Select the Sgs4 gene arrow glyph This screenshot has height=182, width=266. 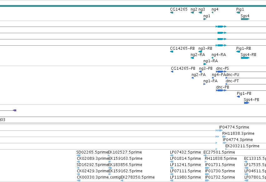(x=245, y=19)
